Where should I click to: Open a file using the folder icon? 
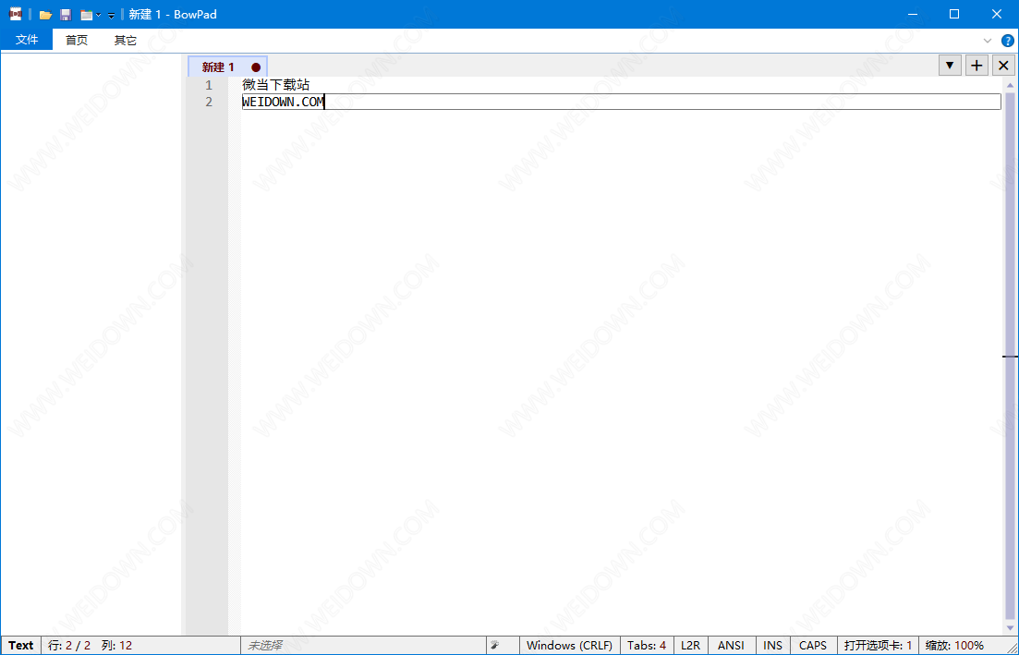[45, 14]
